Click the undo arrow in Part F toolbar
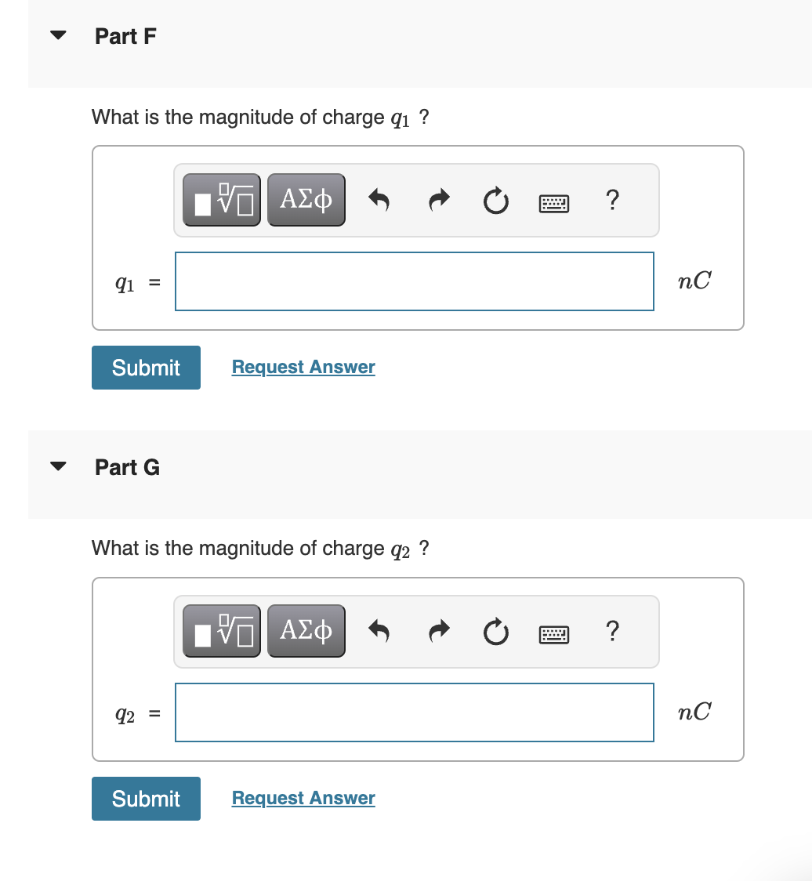Image resolution: width=812 pixels, height=881 pixels. (379, 201)
